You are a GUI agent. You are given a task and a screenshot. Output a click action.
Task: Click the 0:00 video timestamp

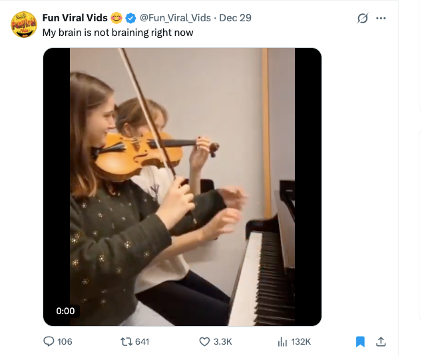(x=66, y=311)
